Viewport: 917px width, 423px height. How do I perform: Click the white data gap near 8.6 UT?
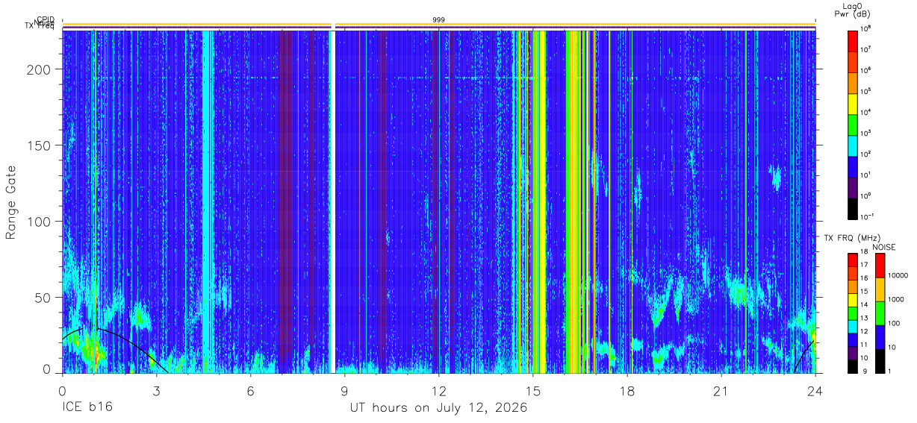333,201
